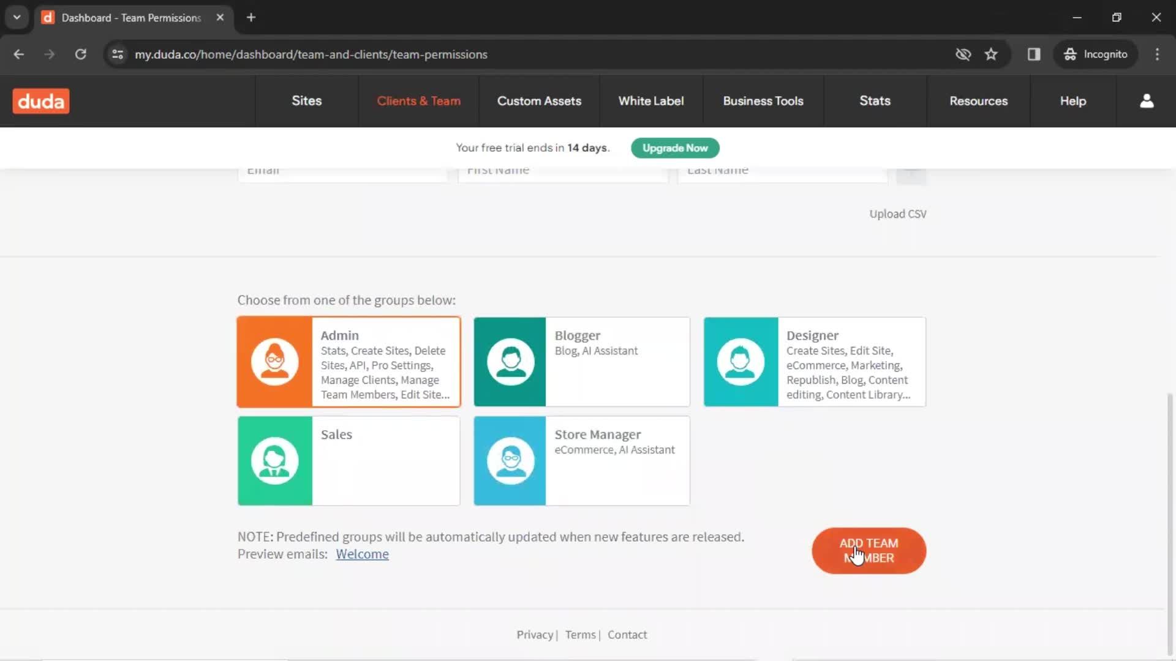Open the Chrome three-dot menu
The width and height of the screenshot is (1176, 661).
pyautogui.click(x=1157, y=54)
